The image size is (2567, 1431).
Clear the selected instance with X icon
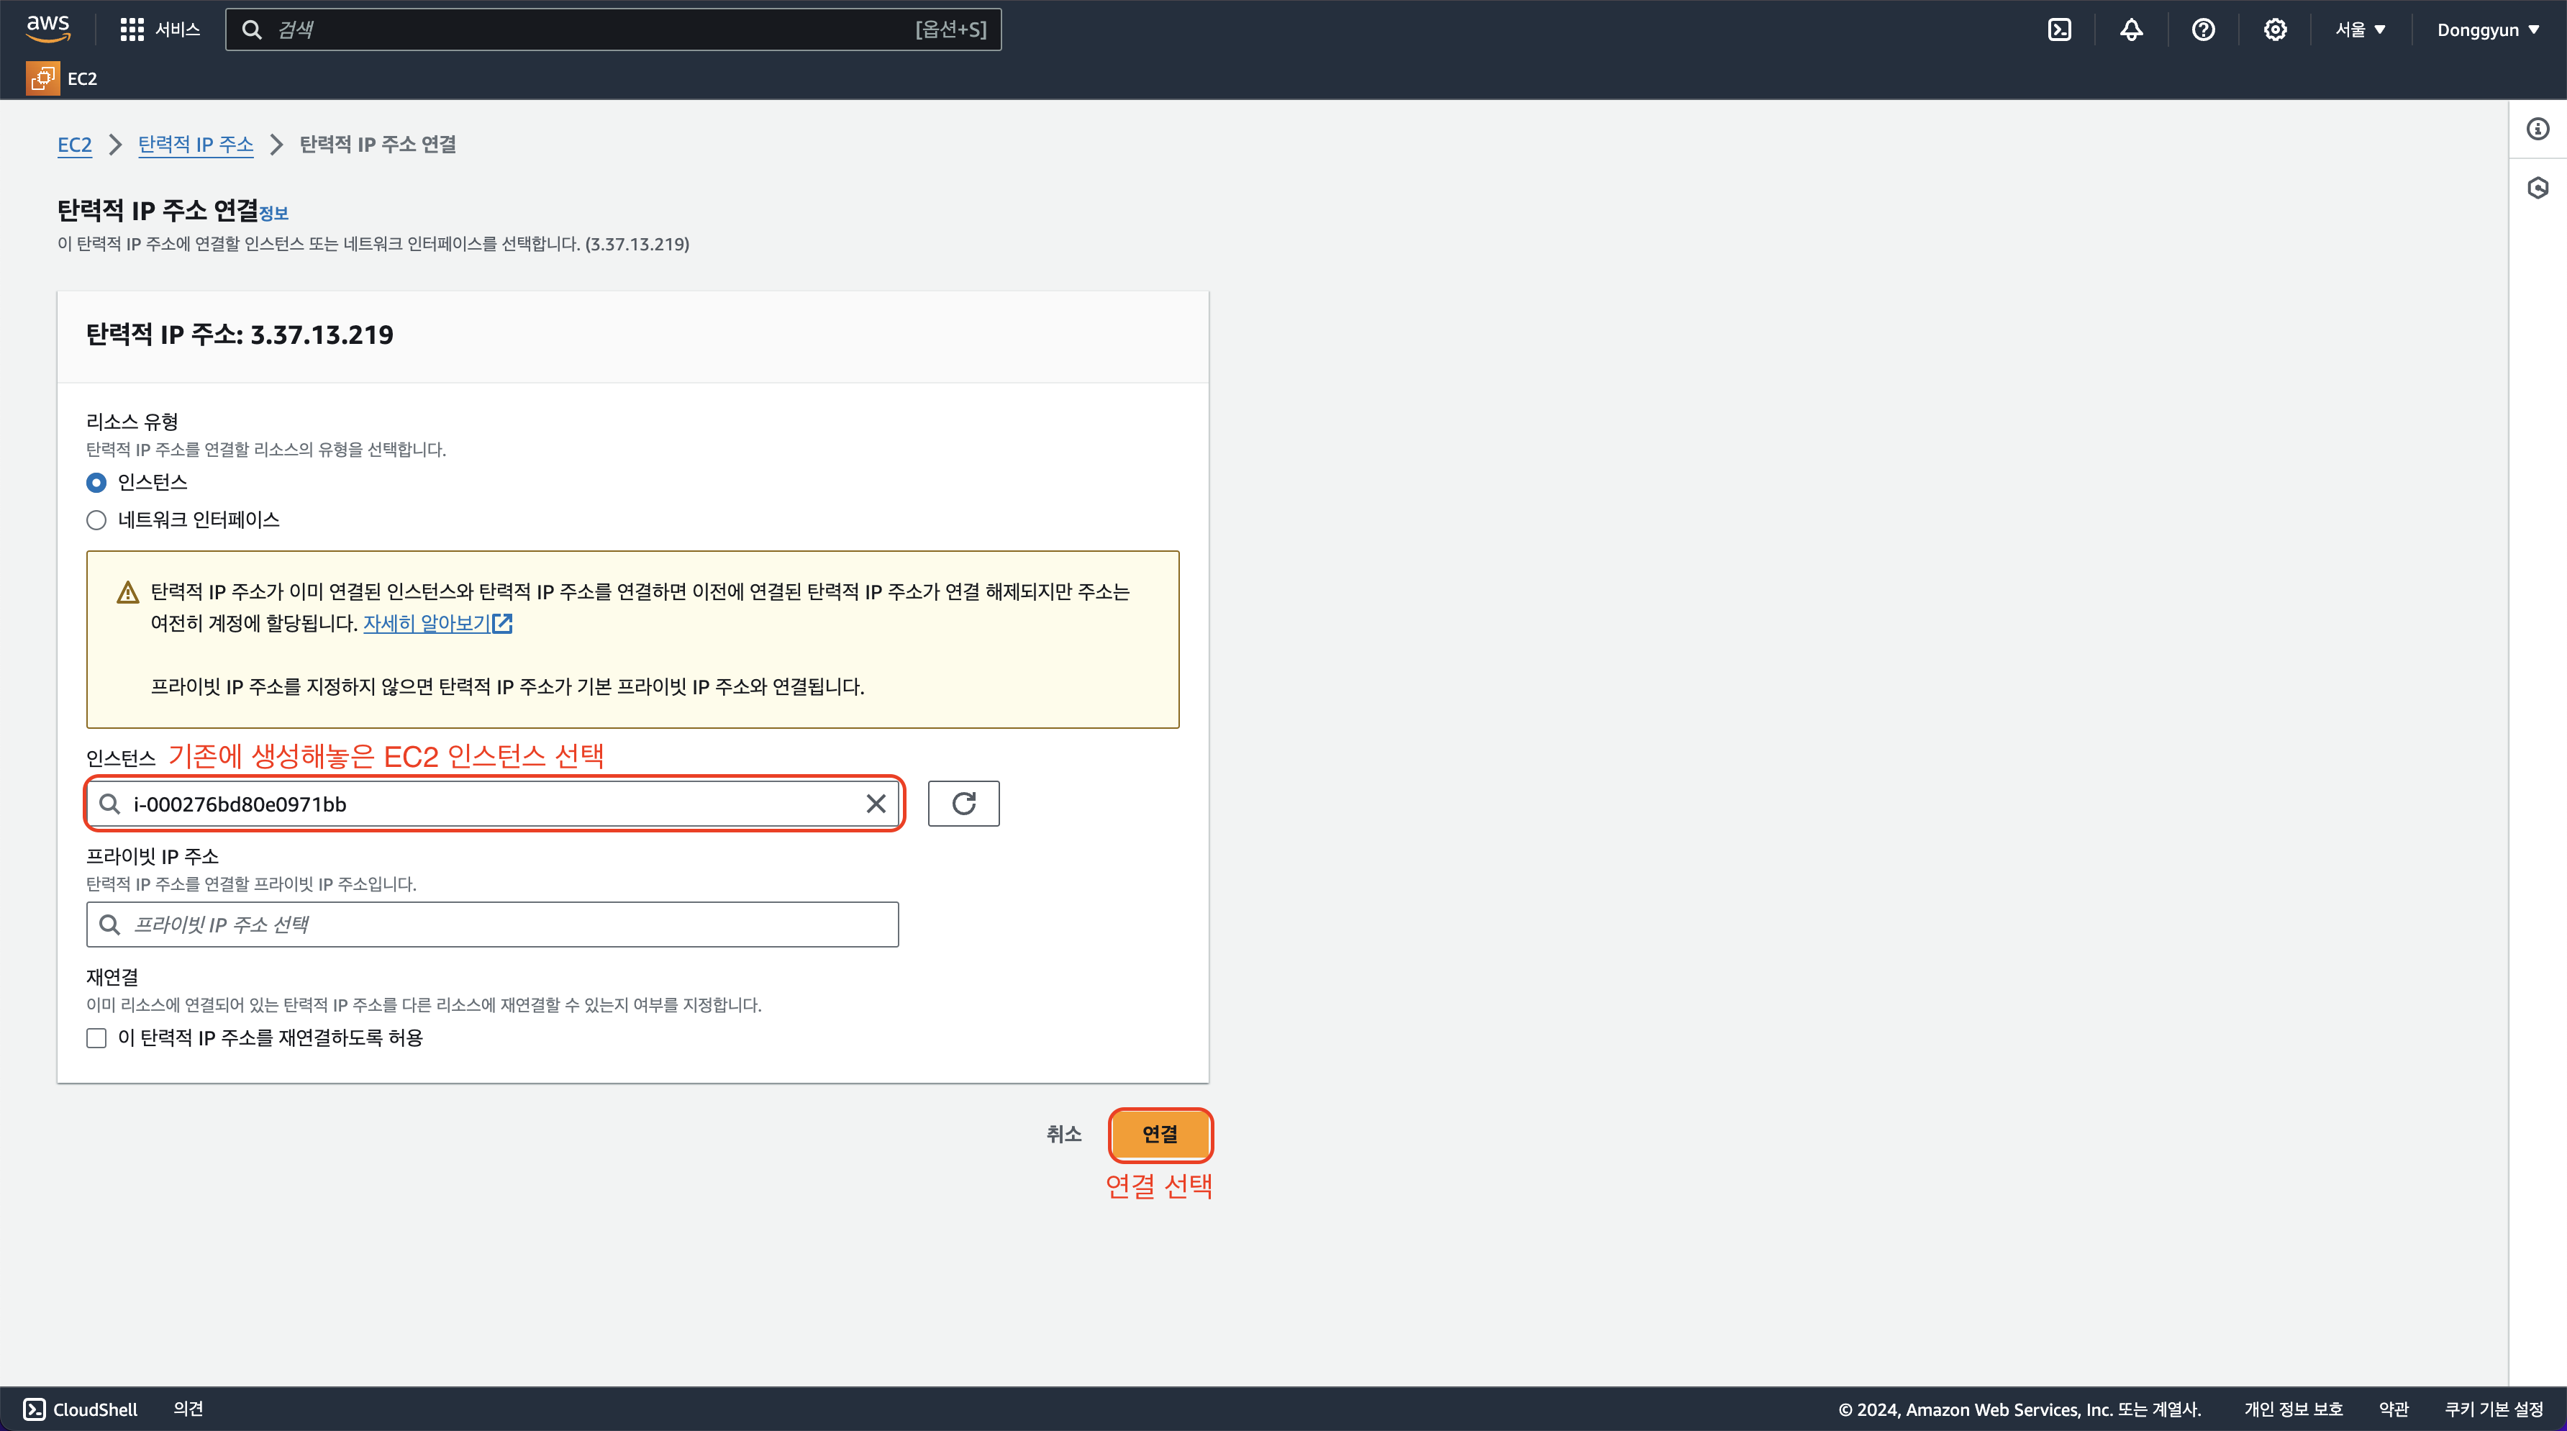click(x=875, y=804)
